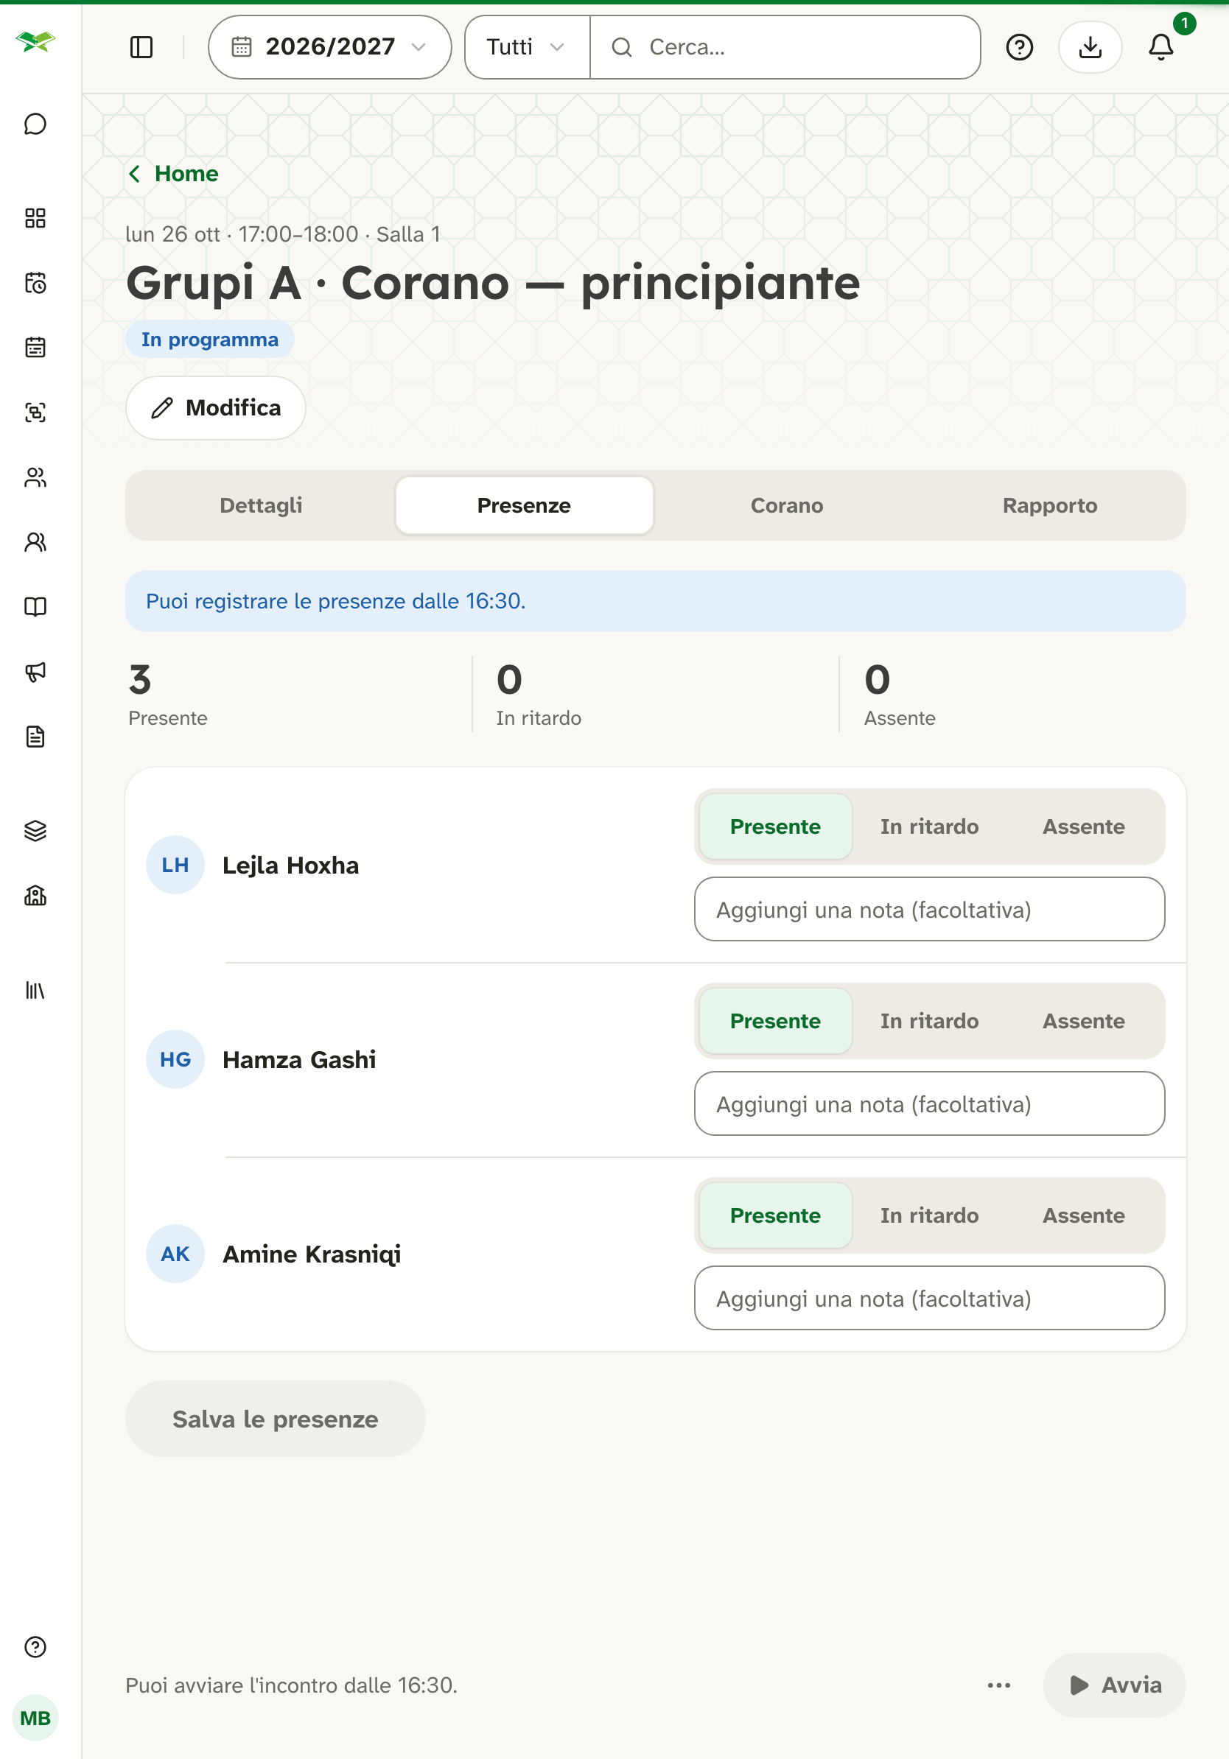Click the Avvia start button
The image size is (1229, 1759).
coord(1114,1685)
